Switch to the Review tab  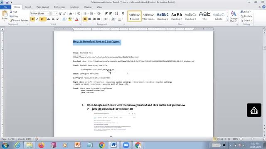point(88,7)
